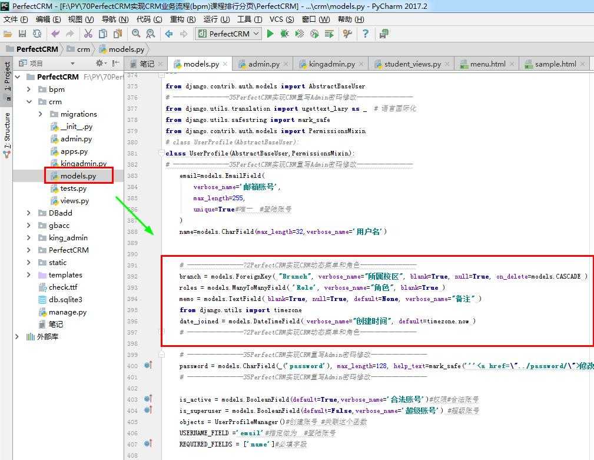Image resolution: width=594 pixels, height=460 pixels.
Task: Select check.ttf in the project tree
Action: (x=63, y=287)
